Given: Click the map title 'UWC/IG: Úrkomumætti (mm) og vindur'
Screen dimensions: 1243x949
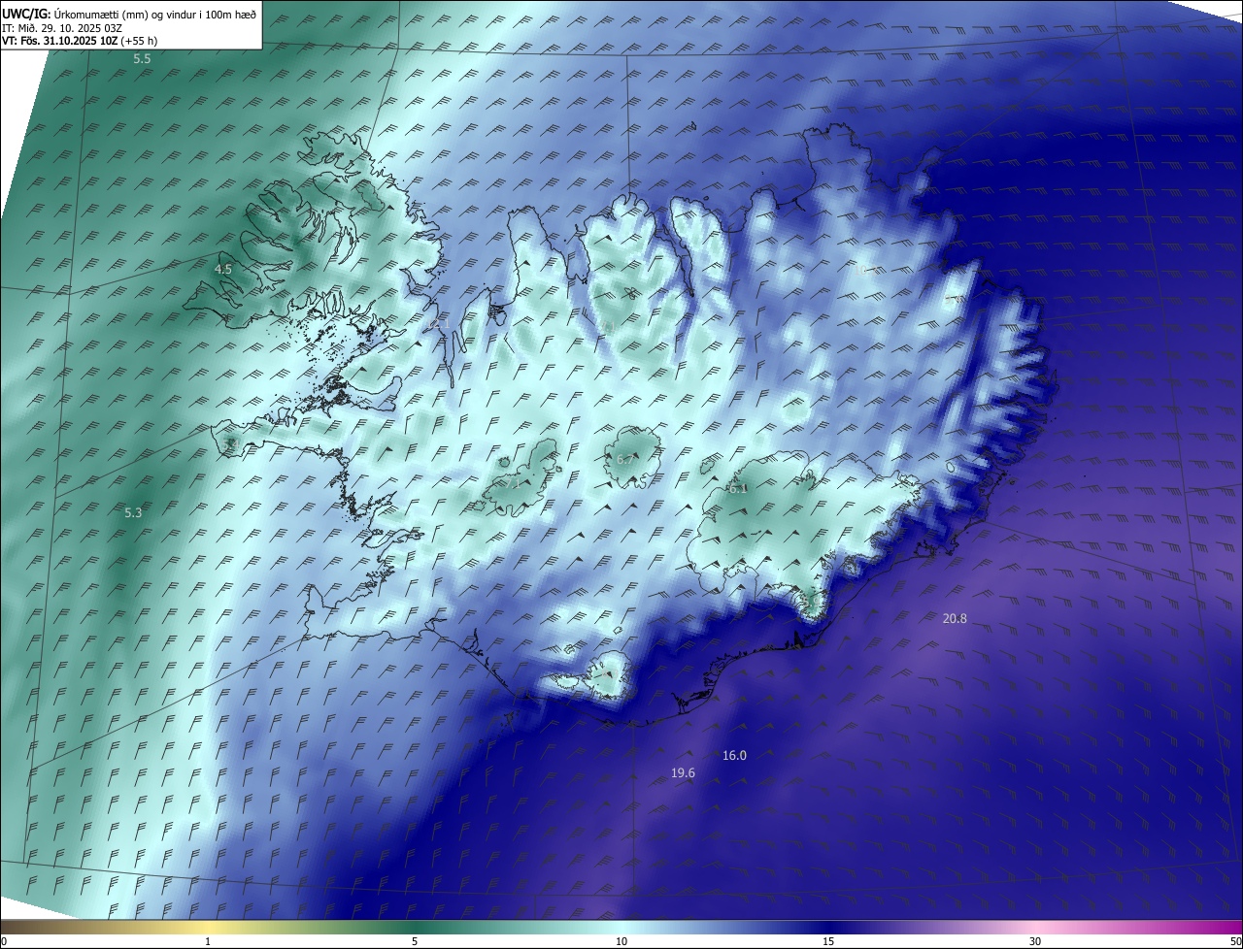Looking at the screenshot, I should pyautogui.click(x=128, y=14).
